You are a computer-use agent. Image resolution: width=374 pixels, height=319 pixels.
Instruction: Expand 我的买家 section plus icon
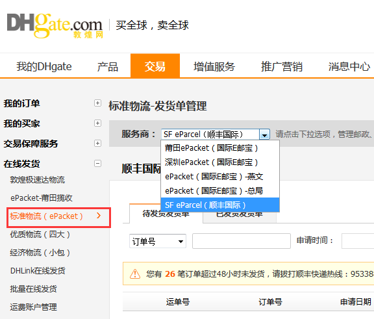(x=97, y=123)
